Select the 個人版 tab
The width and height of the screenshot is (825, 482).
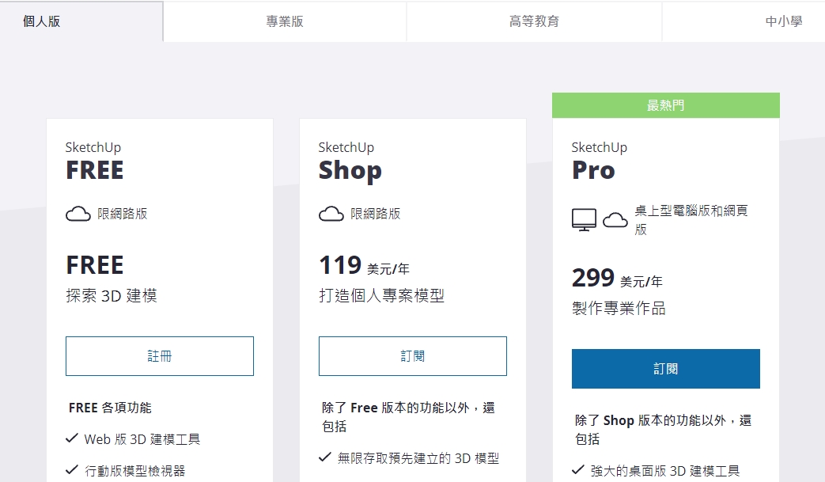point(81,21)
